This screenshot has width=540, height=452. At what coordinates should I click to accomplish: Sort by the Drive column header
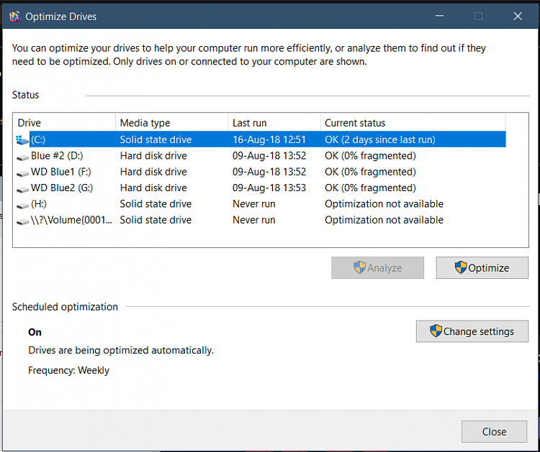click(63, 123)
